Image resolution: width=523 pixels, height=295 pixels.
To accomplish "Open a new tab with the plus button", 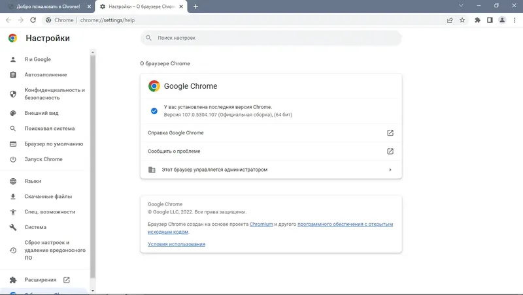I will 195,7.
